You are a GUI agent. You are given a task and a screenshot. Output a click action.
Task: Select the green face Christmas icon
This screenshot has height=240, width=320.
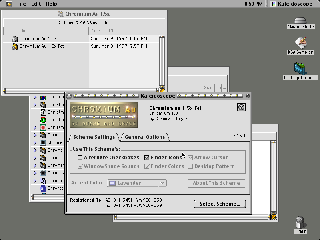(x=43, y=120)
